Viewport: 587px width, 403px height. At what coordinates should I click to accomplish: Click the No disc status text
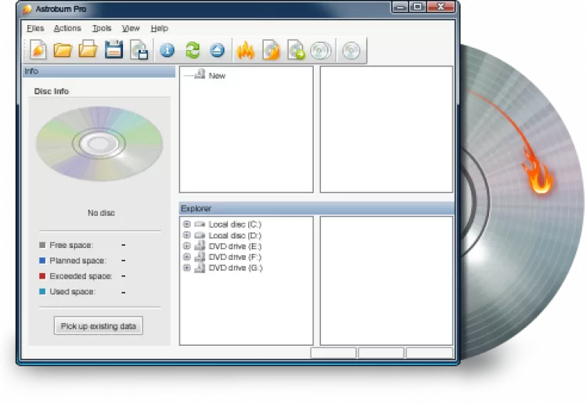pos(101,213)
